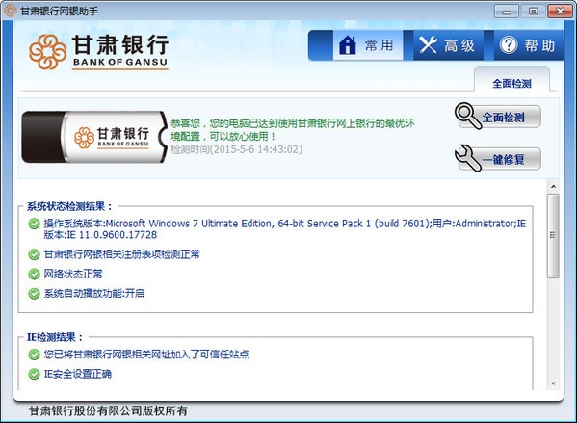Select the 操作系统版本 Windows 7 info text

click(x=285, y=229)
